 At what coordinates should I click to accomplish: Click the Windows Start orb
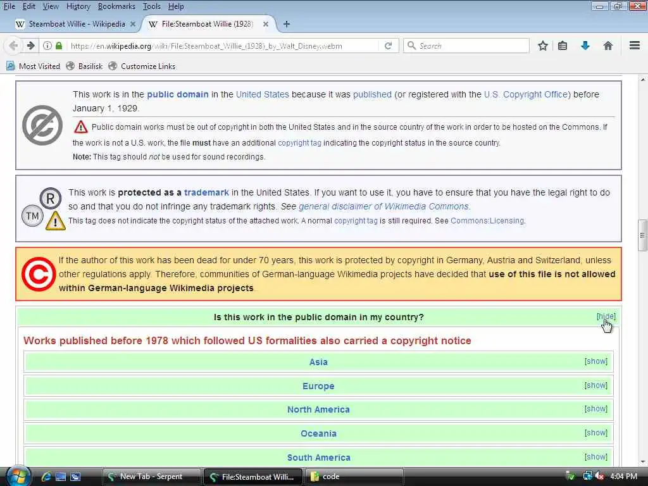point(17,477)
